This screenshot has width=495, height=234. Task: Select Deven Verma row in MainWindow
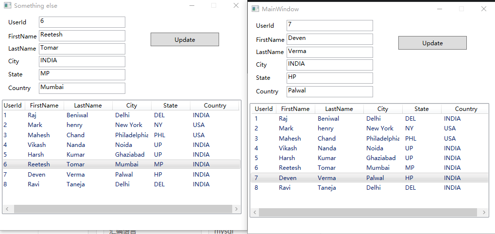pos(369,178)
